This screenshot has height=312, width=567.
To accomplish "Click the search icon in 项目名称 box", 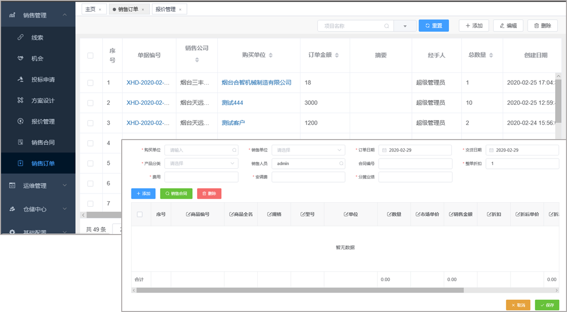I will [x=387, y=26].
